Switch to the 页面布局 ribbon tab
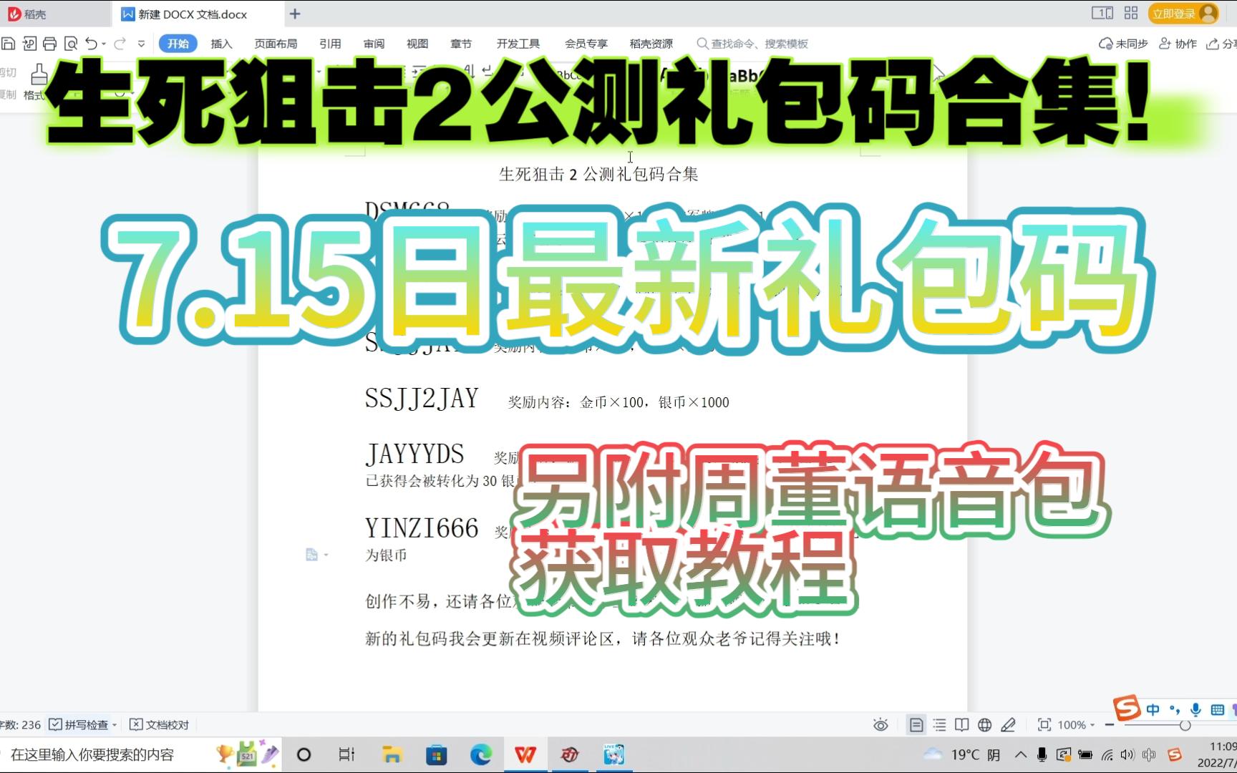 pyautogui.click(x=276, y=44)
